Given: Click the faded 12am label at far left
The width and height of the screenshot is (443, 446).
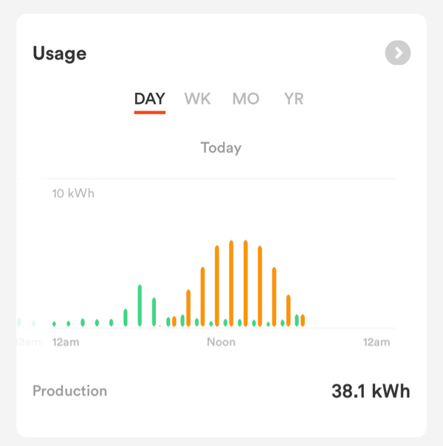Looking at the screenshot, I should point(27,342).
